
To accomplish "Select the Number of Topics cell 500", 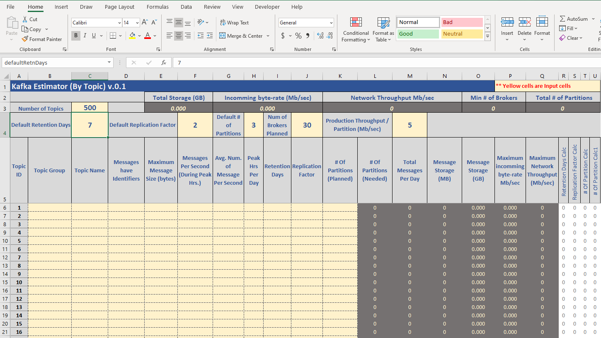I will click(90, 108).
